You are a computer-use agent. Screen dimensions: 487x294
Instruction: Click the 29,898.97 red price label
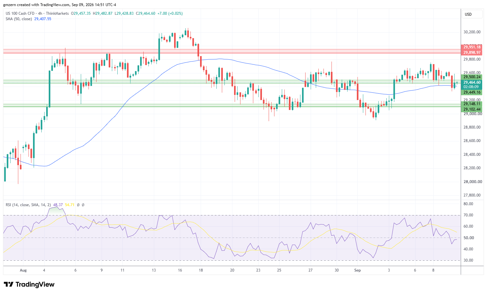[x=472, y=53]
